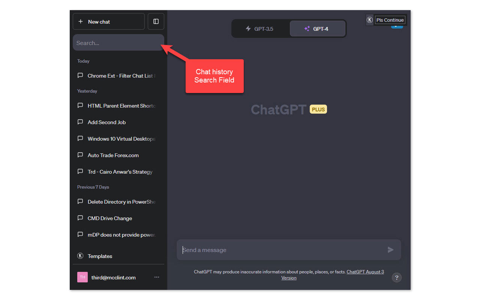The height and width of the screenshot is (300, 480).
Task: Open 'HTML Parent Element Shortc' chat
Action: 118,106
